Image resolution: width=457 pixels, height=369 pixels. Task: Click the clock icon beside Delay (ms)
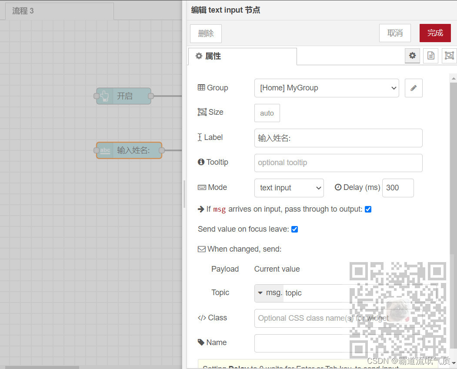pyautogui.click(x=338, y=187)
